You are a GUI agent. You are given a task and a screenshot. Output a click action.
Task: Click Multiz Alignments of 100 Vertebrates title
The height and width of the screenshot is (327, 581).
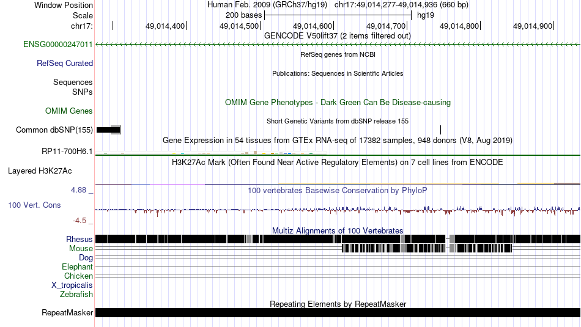point(338,230)
